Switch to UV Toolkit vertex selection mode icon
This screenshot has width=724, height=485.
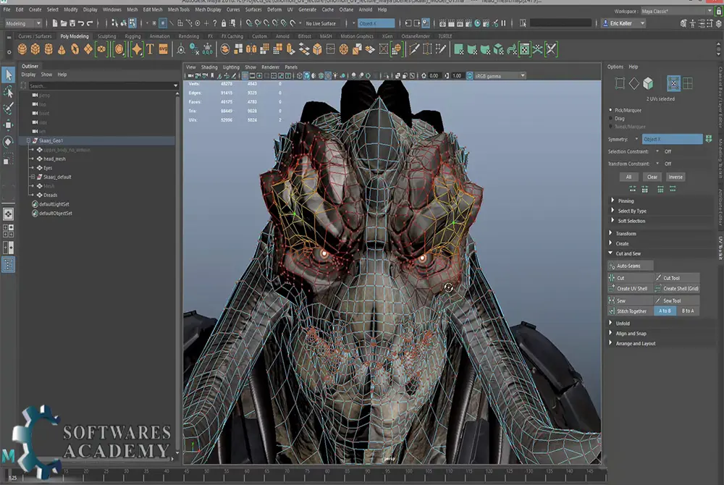tap(620, 83)
